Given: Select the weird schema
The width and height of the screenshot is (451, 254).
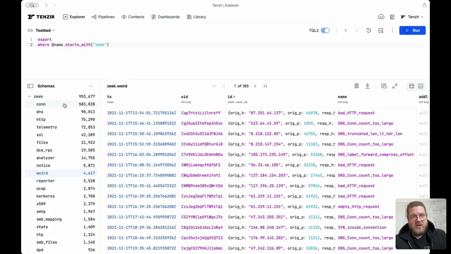Looking at the screenshot, I should pos(61,173).
